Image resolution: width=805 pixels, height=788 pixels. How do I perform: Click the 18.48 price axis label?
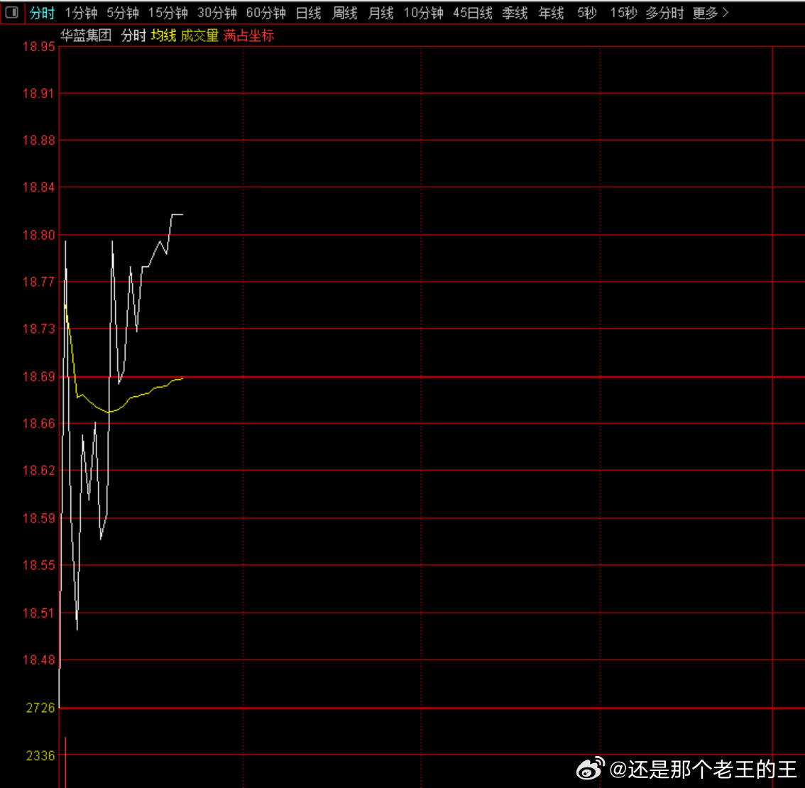click(x=38, y=660)
